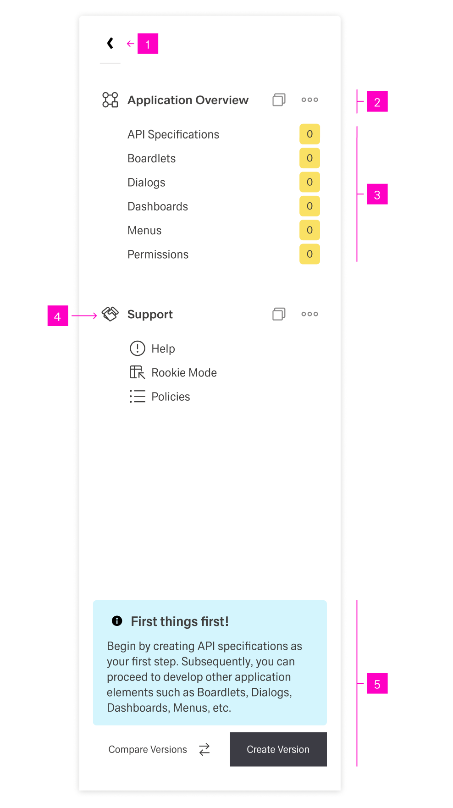Select the Boardlets entry
Viewport: 453px width, 808px height.
151,158
